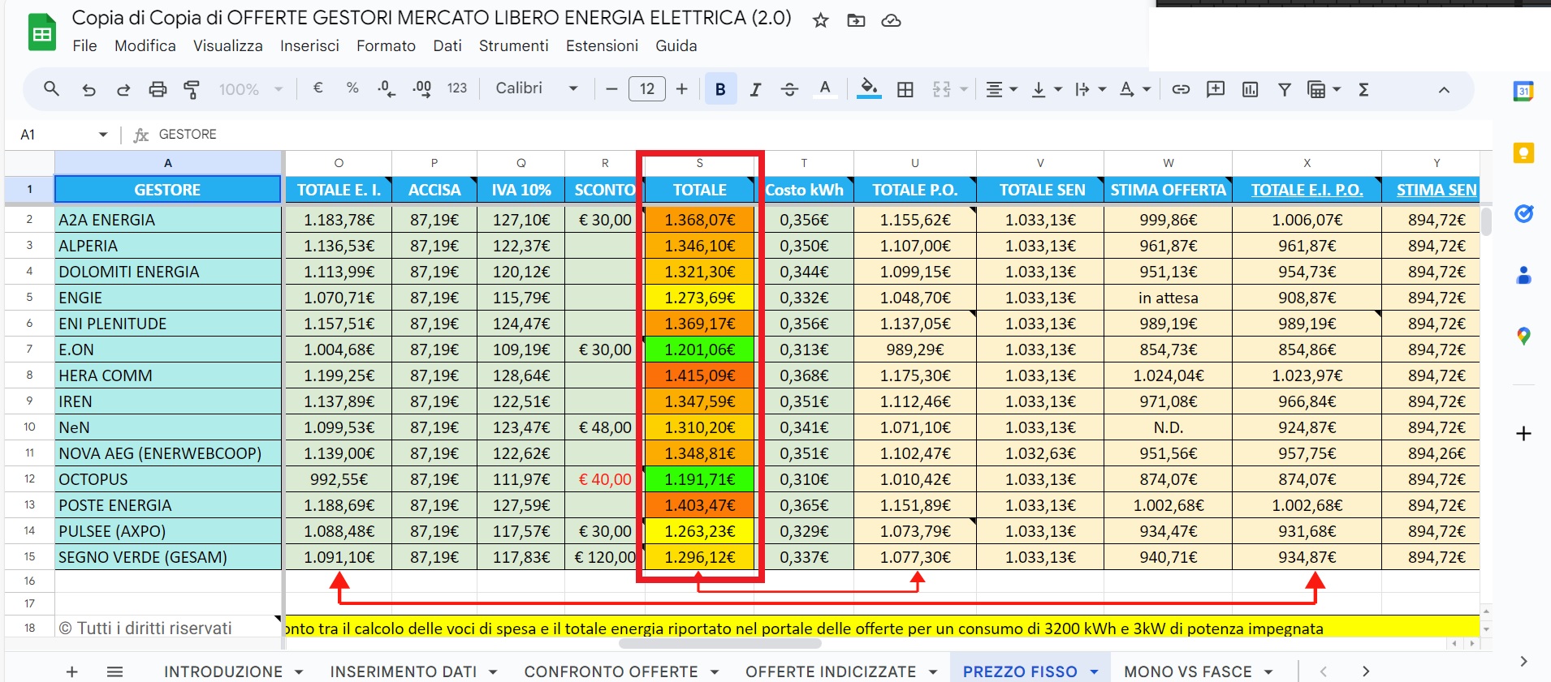1551x682 pixels.
Task: Check cloud save status icon
Action: pos(891,20)
